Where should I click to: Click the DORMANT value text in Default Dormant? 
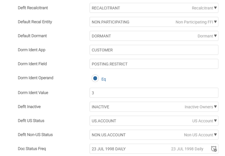[x=101, y=36]
